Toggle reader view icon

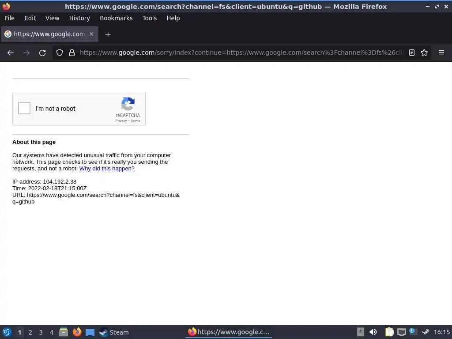coord(412,53)
